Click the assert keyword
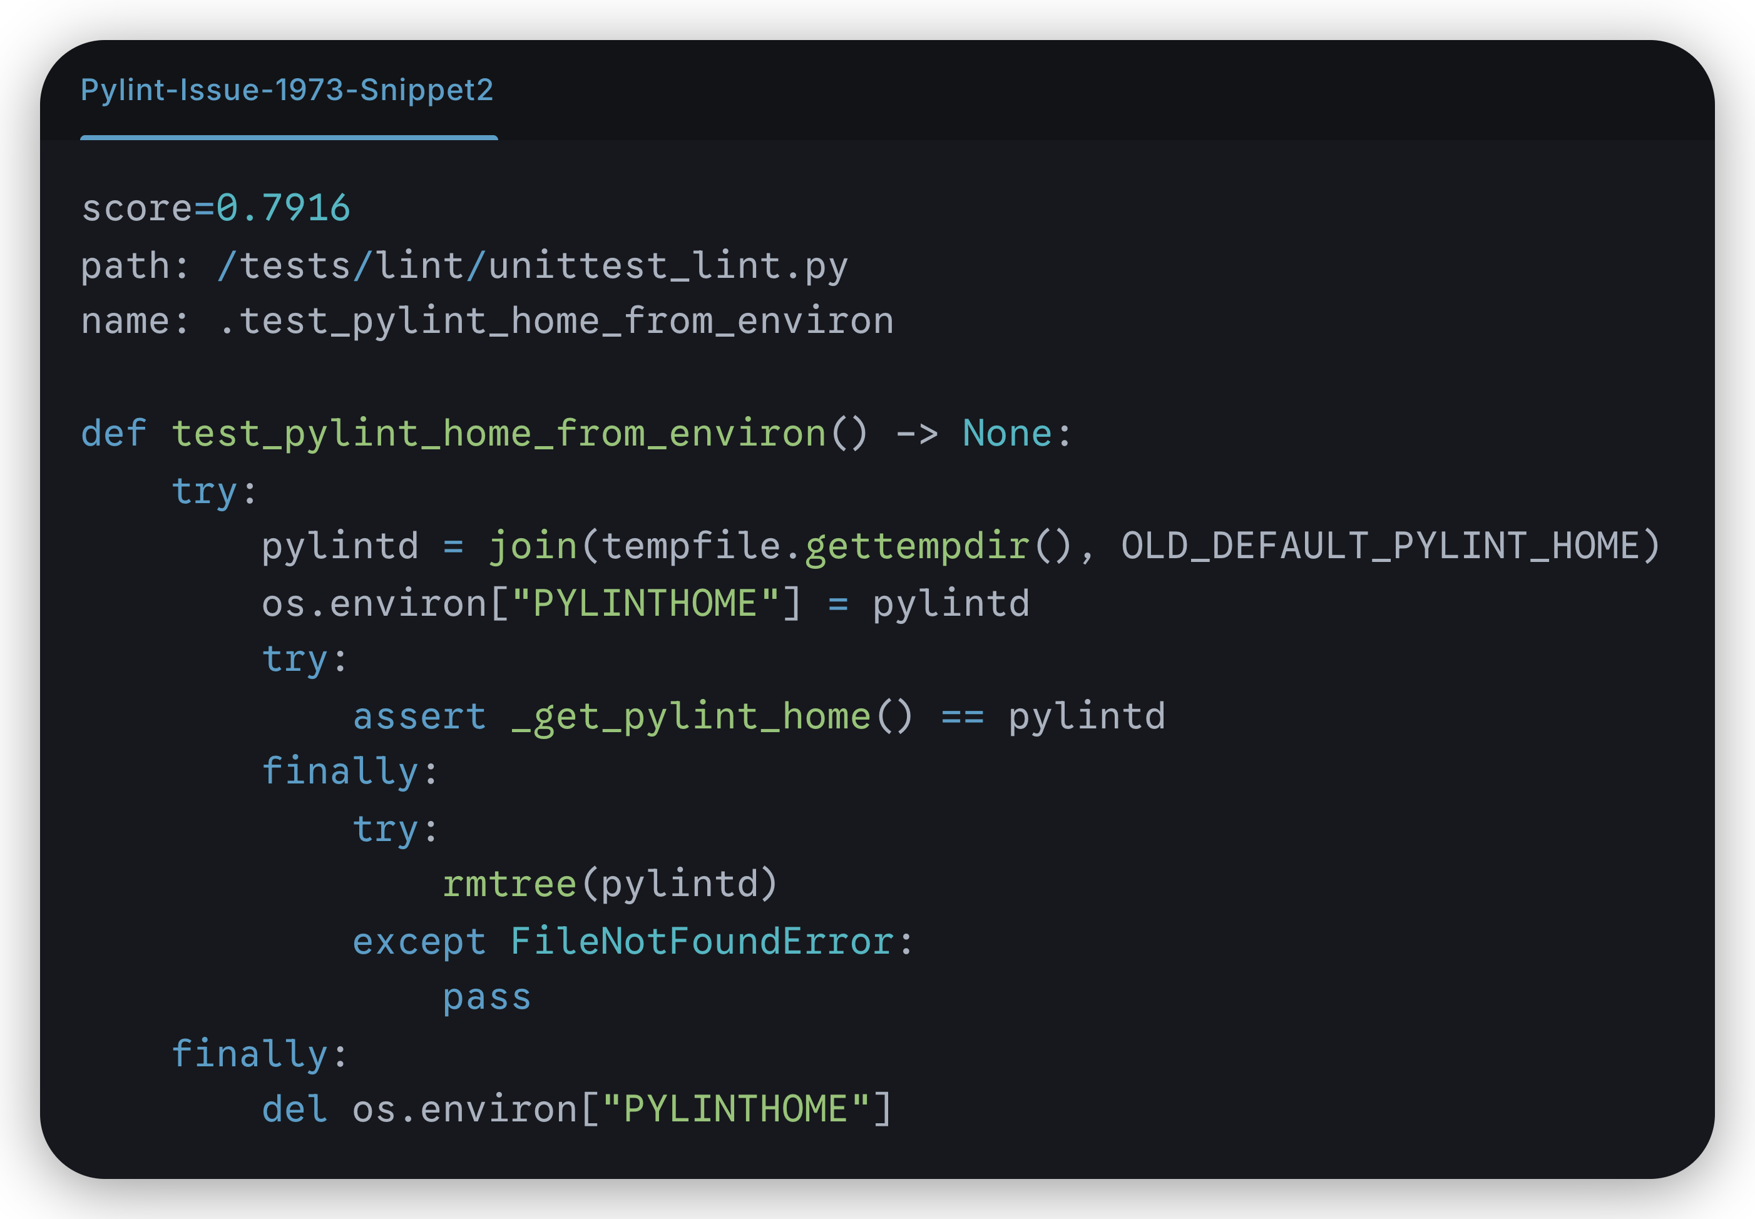The height and width of the screenshot is (1219, 1755). point(419,716)
